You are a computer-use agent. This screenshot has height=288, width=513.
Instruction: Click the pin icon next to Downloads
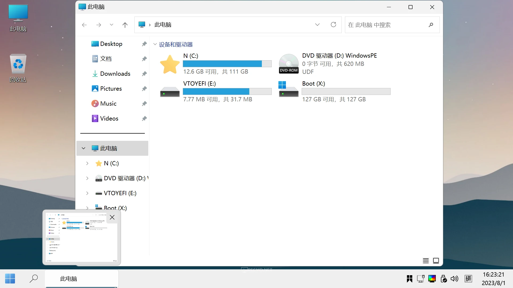[144, 74]
